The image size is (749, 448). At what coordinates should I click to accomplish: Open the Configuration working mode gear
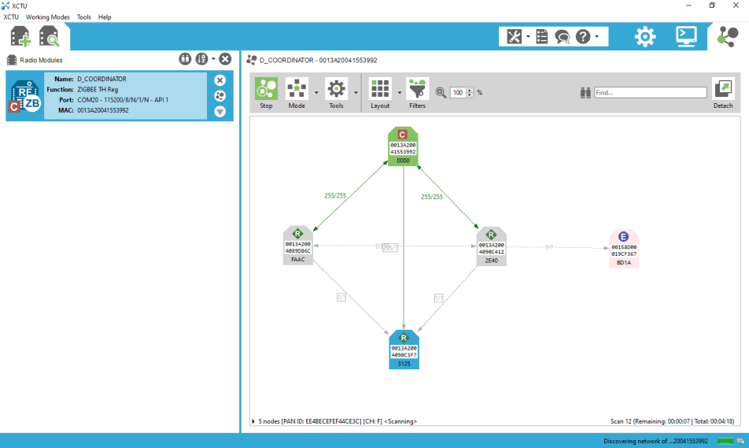(645, 36)
